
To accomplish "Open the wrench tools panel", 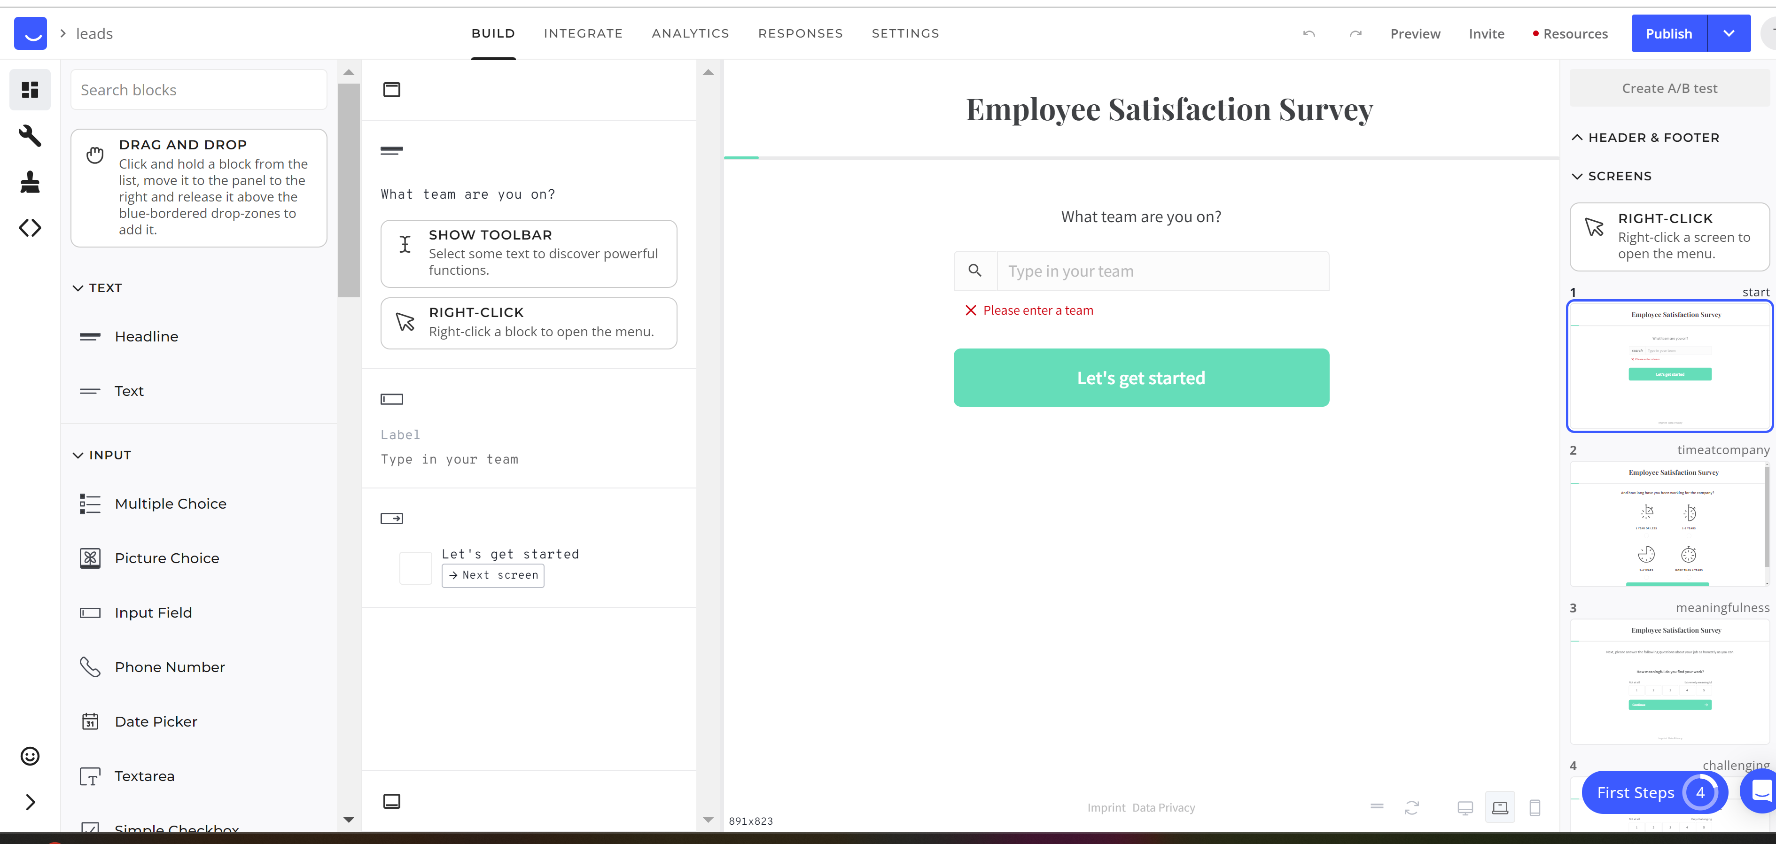I will coord(30,136).
